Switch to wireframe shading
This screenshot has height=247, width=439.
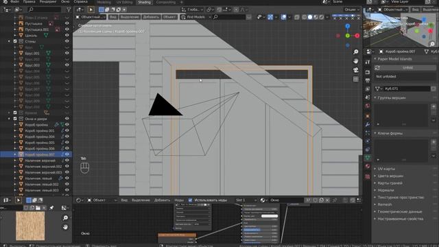click(305, 17)
